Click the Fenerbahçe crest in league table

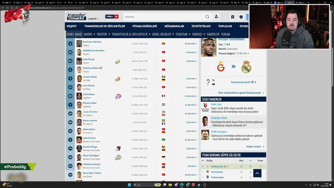pos(208,172)
